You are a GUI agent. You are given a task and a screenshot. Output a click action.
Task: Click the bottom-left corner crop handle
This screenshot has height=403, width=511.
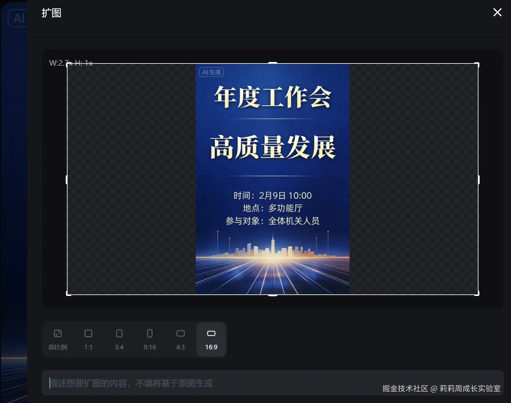point(68,294)
